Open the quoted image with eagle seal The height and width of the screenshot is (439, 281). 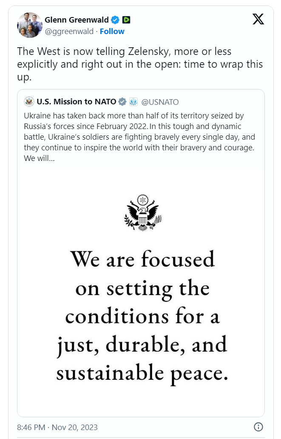[x=141, y=292]
